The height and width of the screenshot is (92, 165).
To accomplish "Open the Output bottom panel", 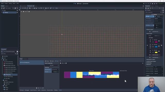I will coord(22,90).
